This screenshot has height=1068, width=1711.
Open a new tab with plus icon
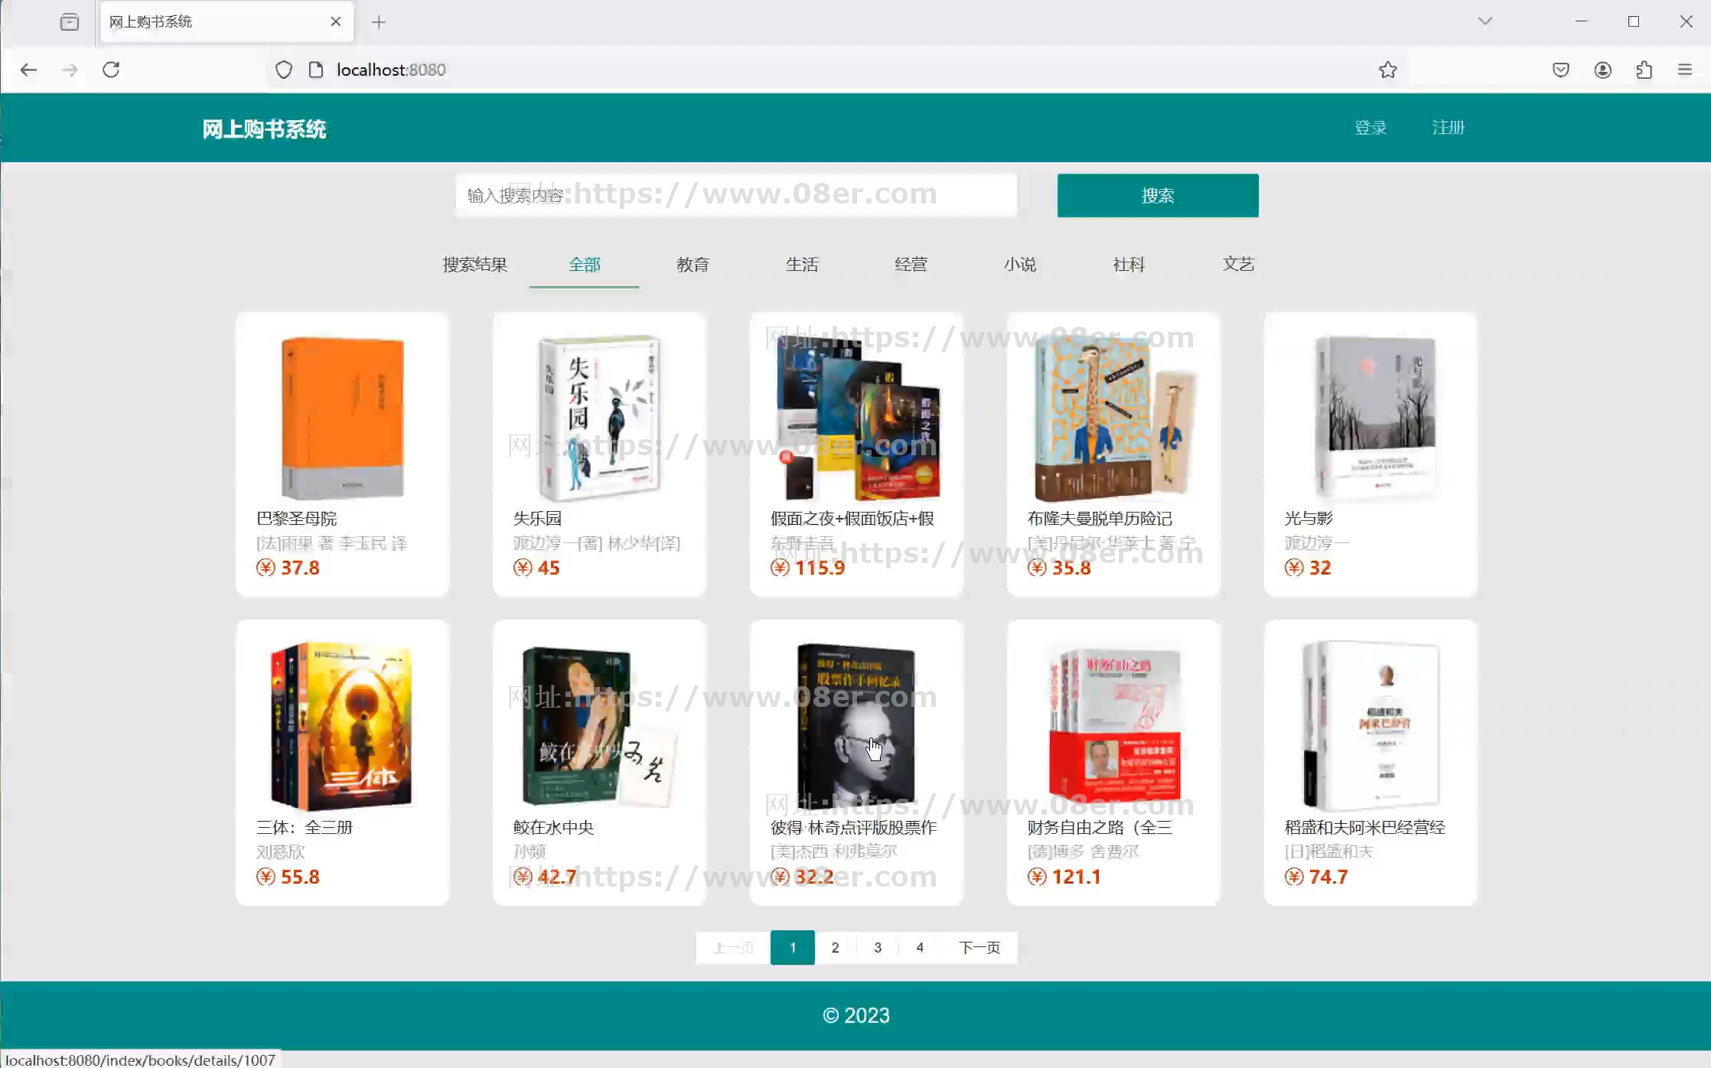point(379,22)
